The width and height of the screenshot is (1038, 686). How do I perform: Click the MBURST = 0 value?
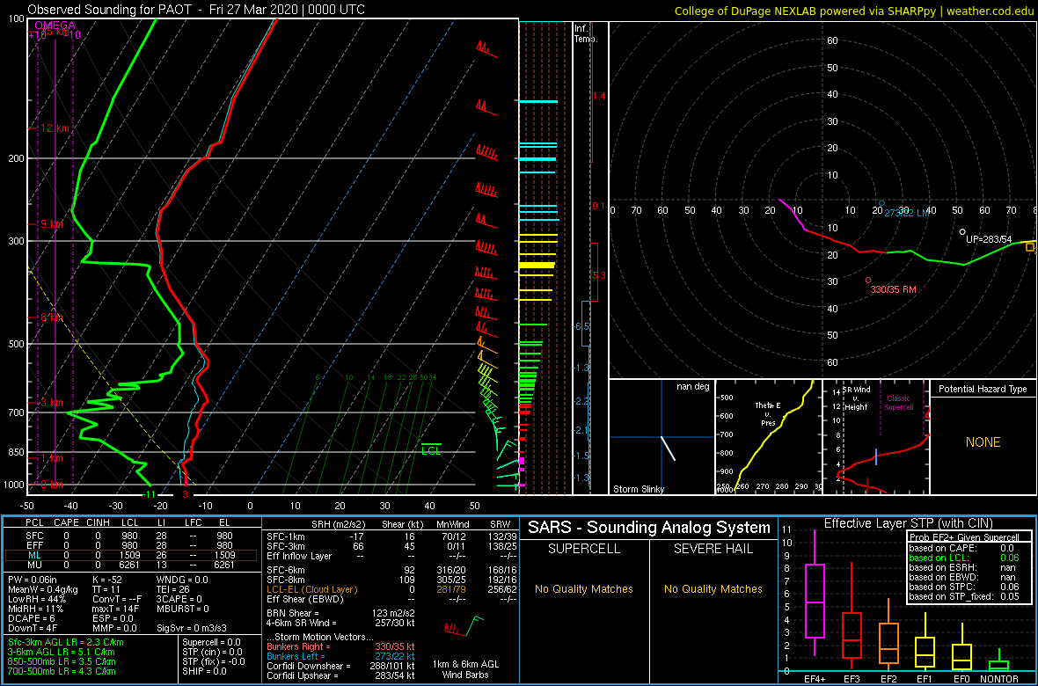(x=183, y=609)
